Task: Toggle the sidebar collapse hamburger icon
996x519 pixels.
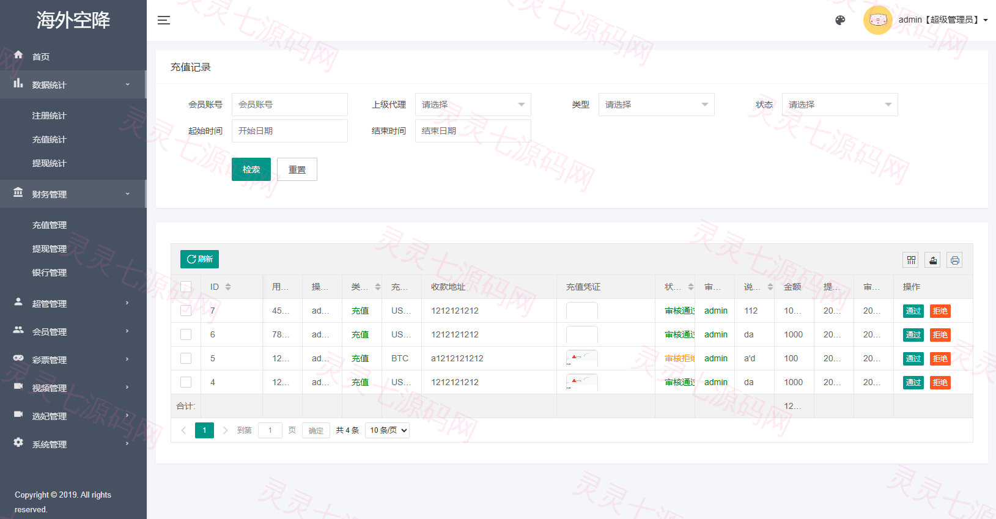Action: [164, 20]
